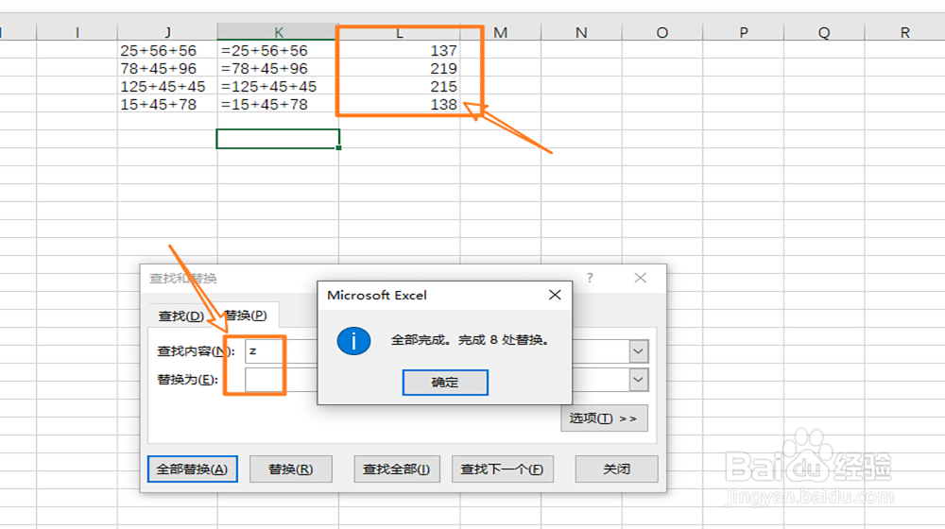Image resolution: width=945 pixels, height=529 pixels.
Task: Click cell containing 78+45+96 in column J
Action: click(x=167, y=68)
